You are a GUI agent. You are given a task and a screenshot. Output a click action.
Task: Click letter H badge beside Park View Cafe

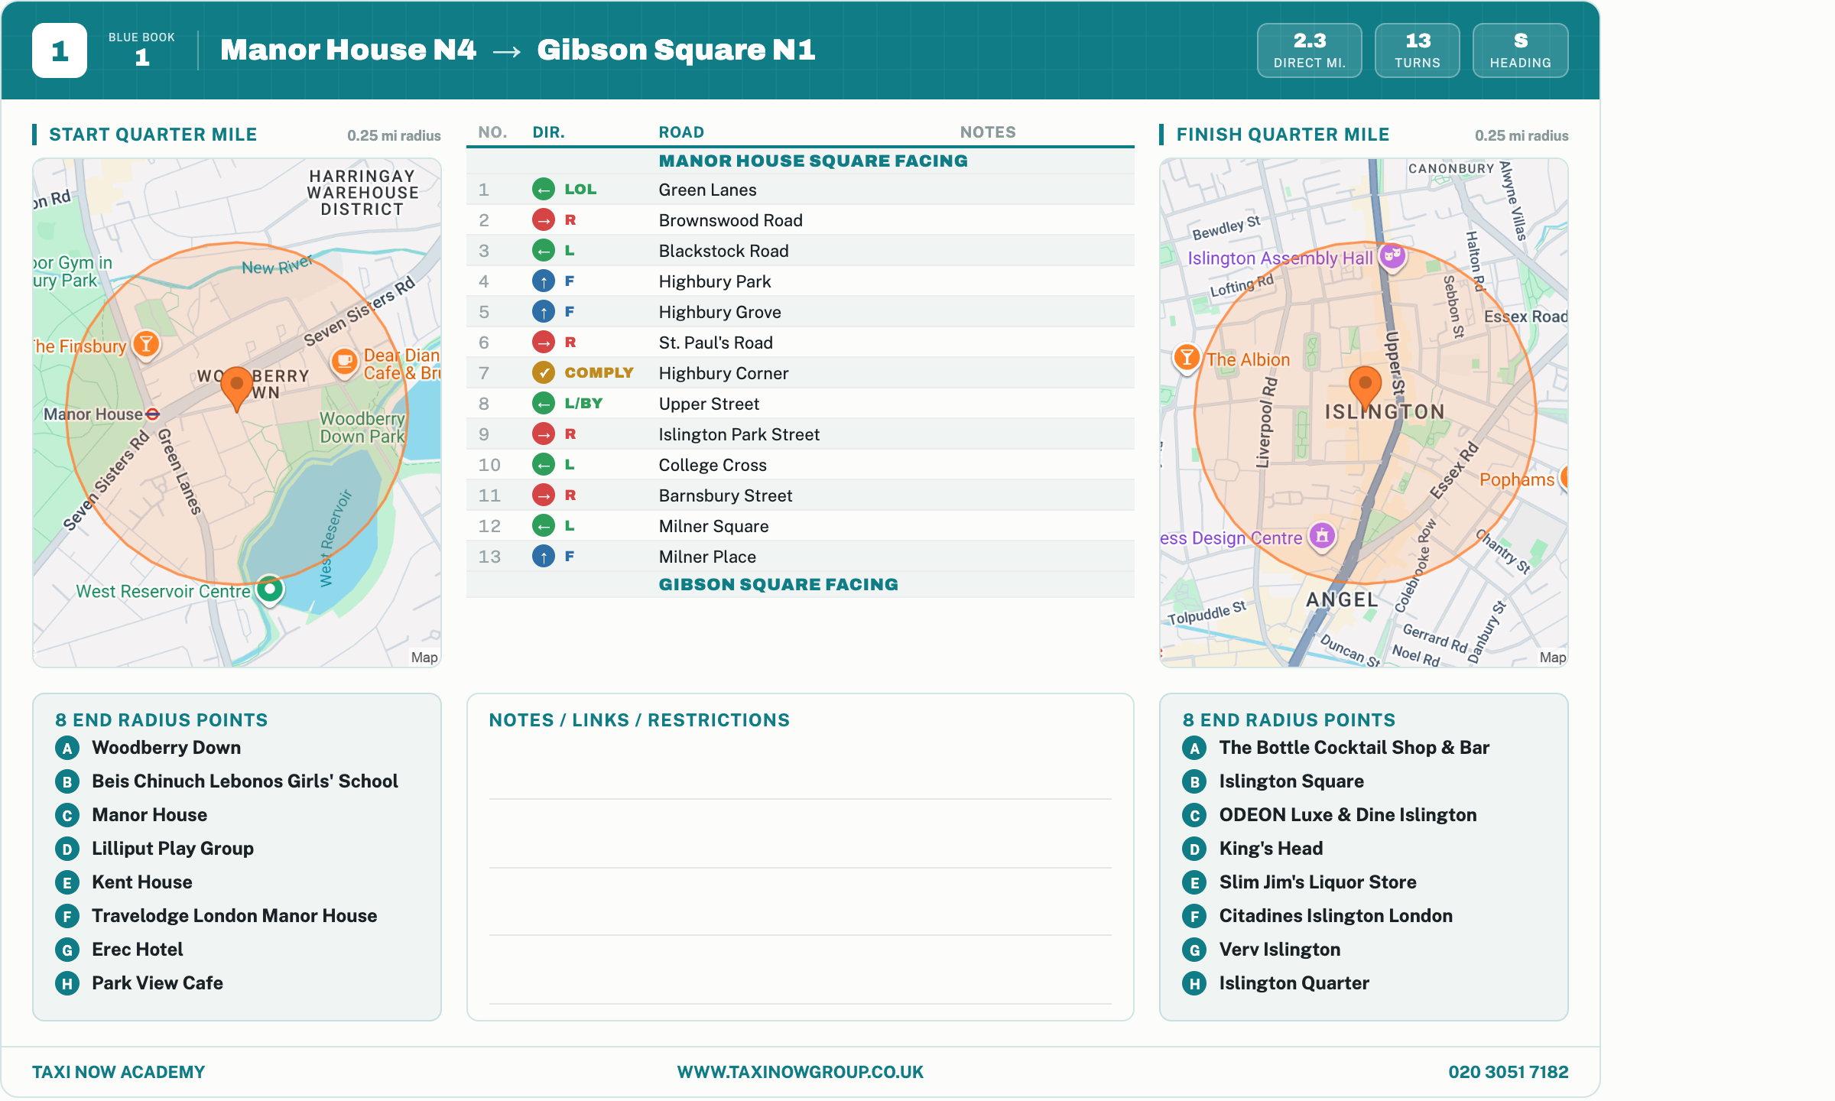67,983
